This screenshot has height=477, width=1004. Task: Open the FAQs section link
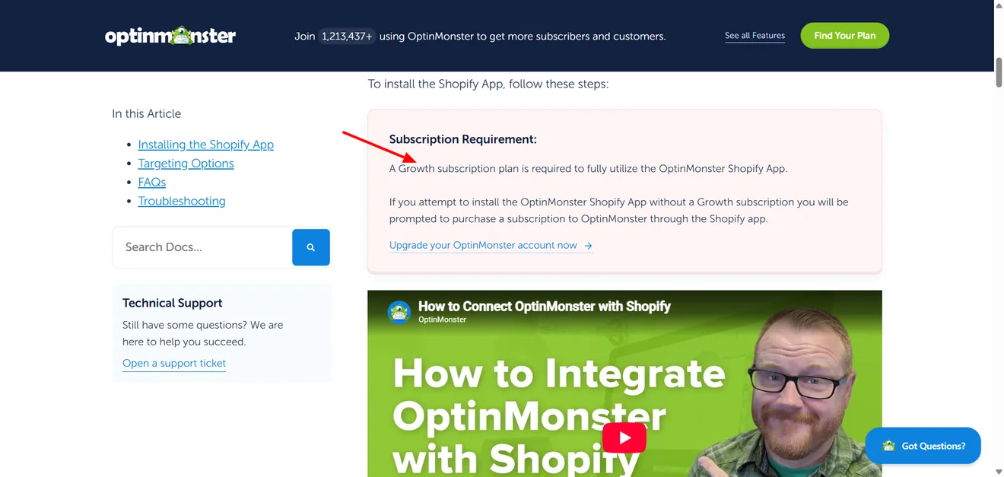coord(151,183)
